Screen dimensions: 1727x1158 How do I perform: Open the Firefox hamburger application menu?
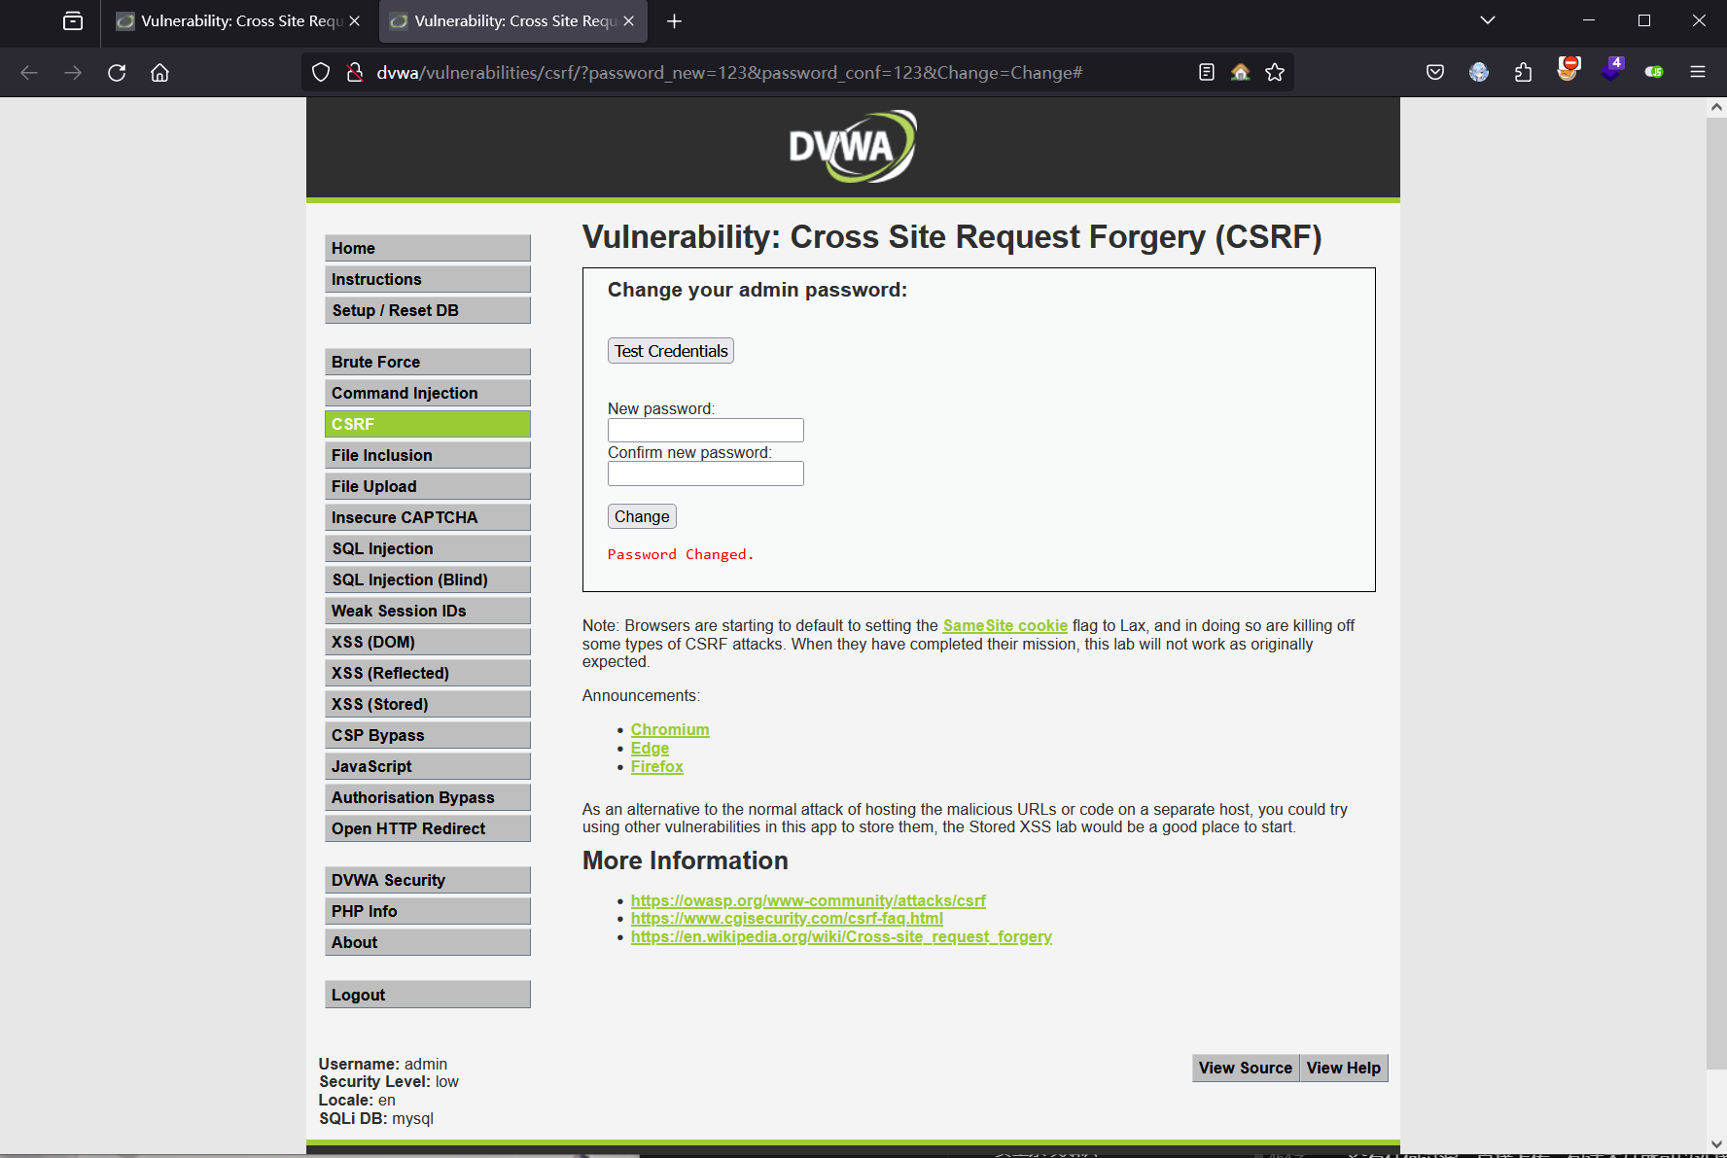pos(1698,72)
